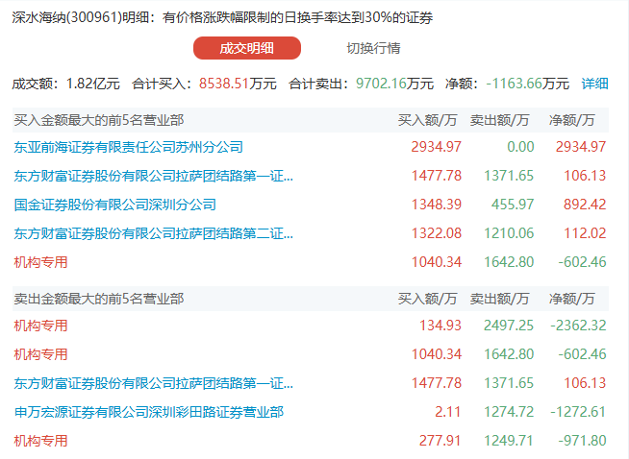Click the sell amount 1274.72
Viewport: 629px width, 459px height.
point(509,412)
